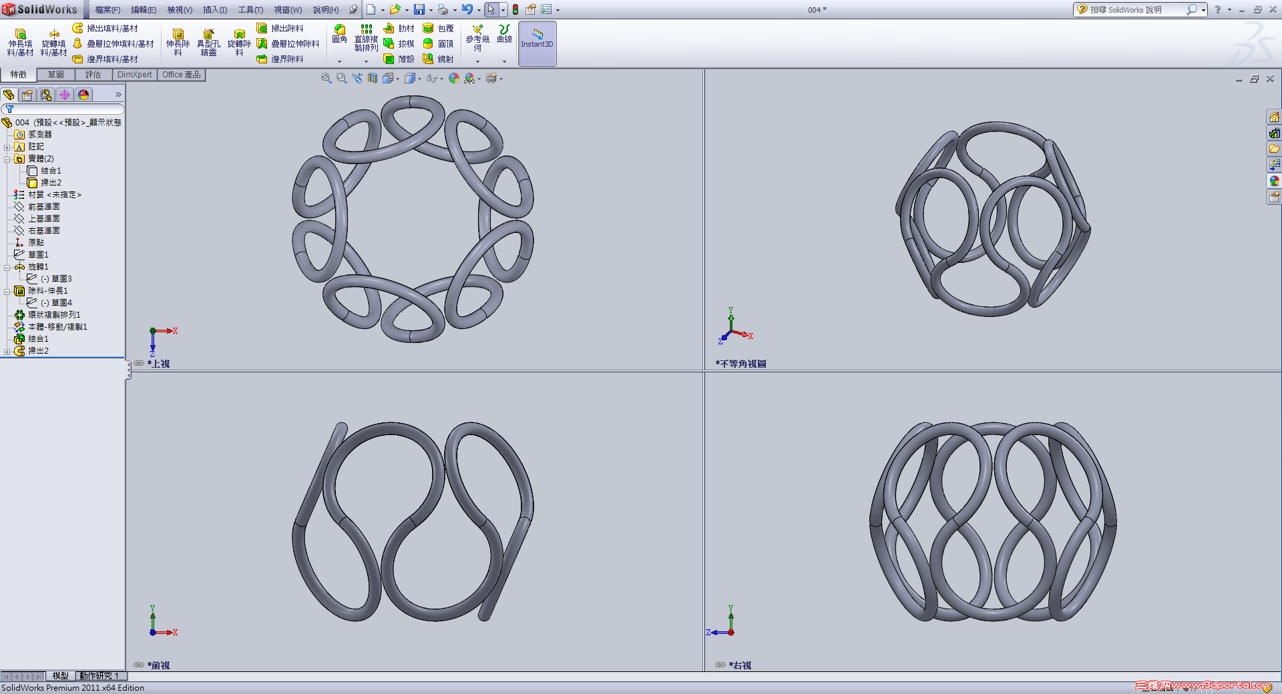The height and width of the screenshot is (694, 1282).
Task: Choose the 拔模 draft tool
Action: click(399, 43)
